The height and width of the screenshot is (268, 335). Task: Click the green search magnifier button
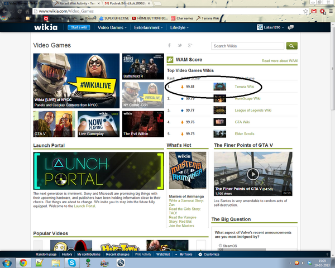[x=292, y=46]
